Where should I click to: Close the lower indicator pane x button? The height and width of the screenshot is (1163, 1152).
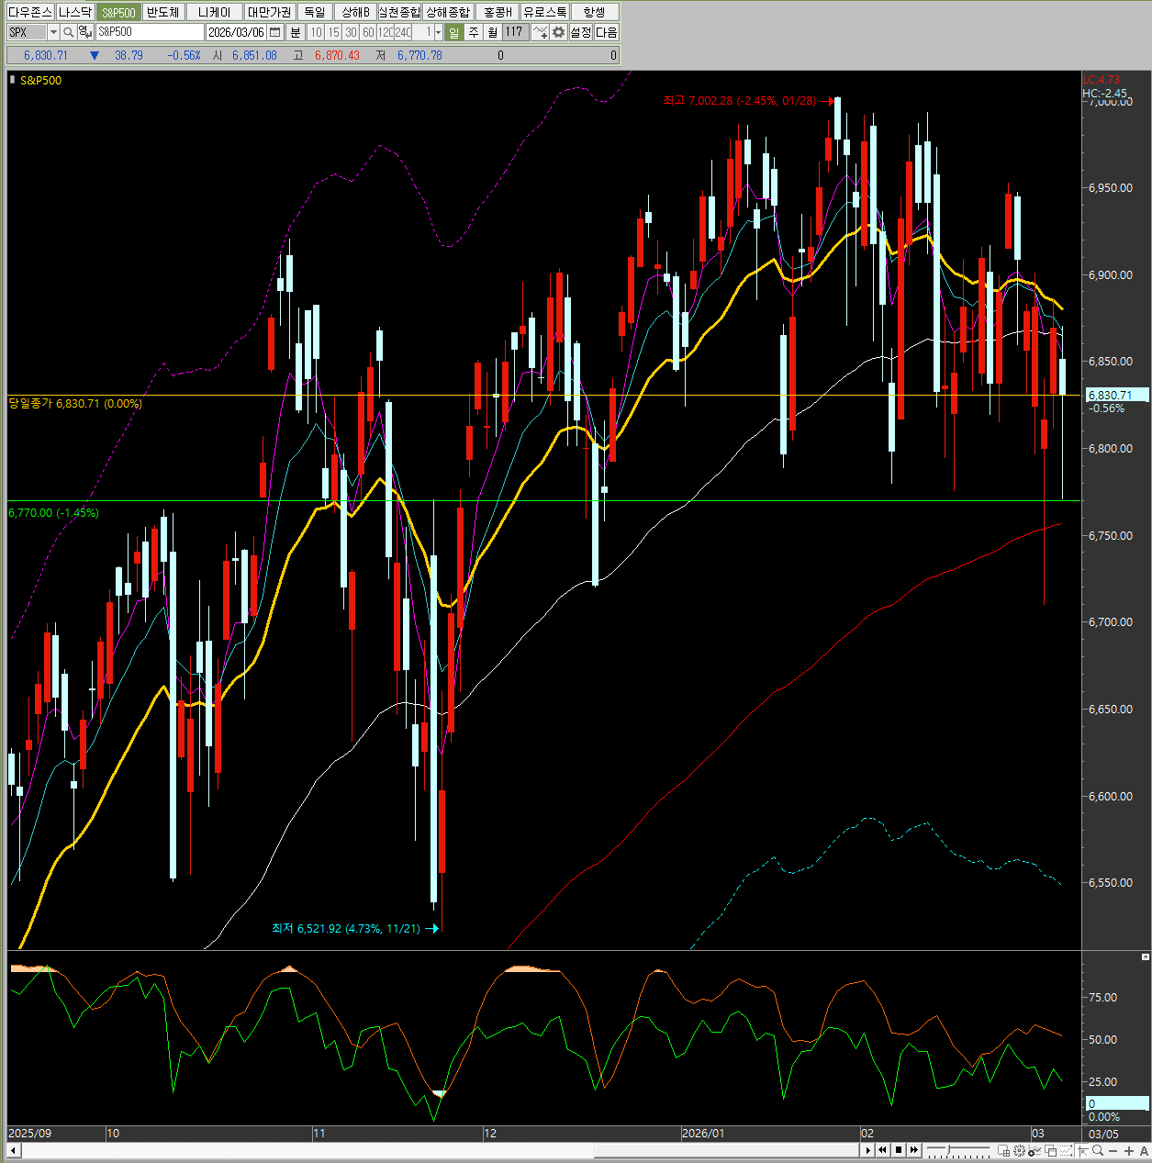pos(1145,956)
